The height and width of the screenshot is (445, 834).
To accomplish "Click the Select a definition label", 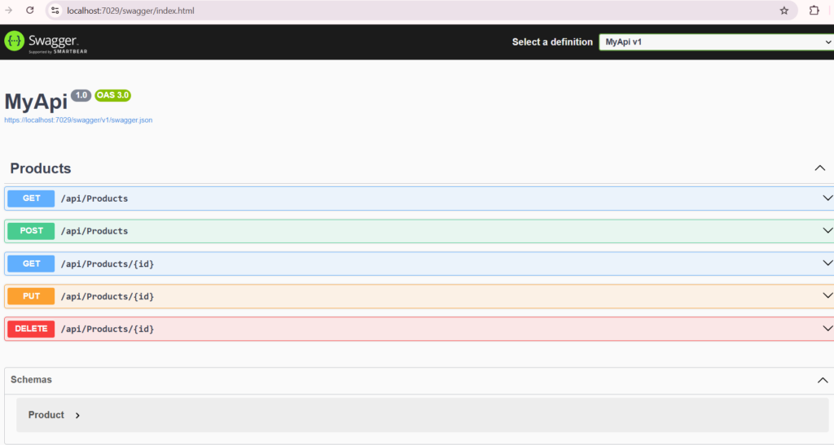I will coord(552,42).
